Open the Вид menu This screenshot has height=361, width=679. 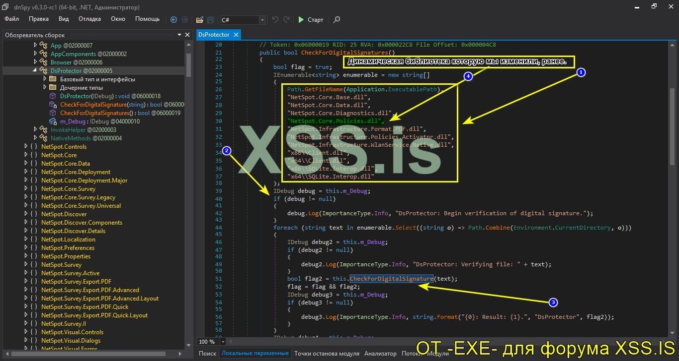pos(64,19)
